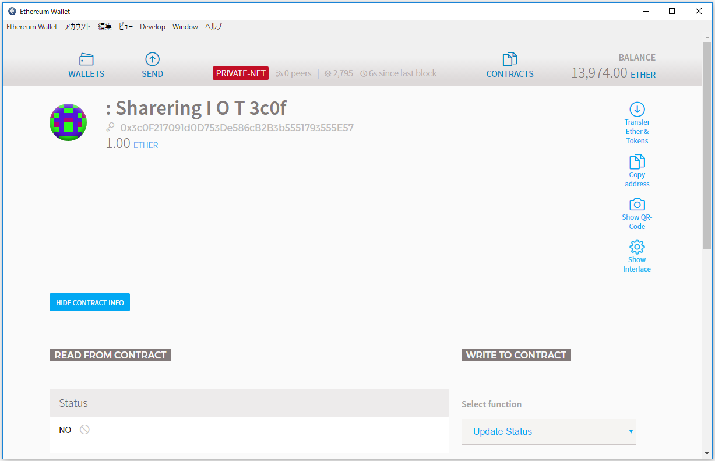The width and height of the screenshot is (715, 461).
Task: Maximize the Ethereum Wallet window
Action: (672, 11)
